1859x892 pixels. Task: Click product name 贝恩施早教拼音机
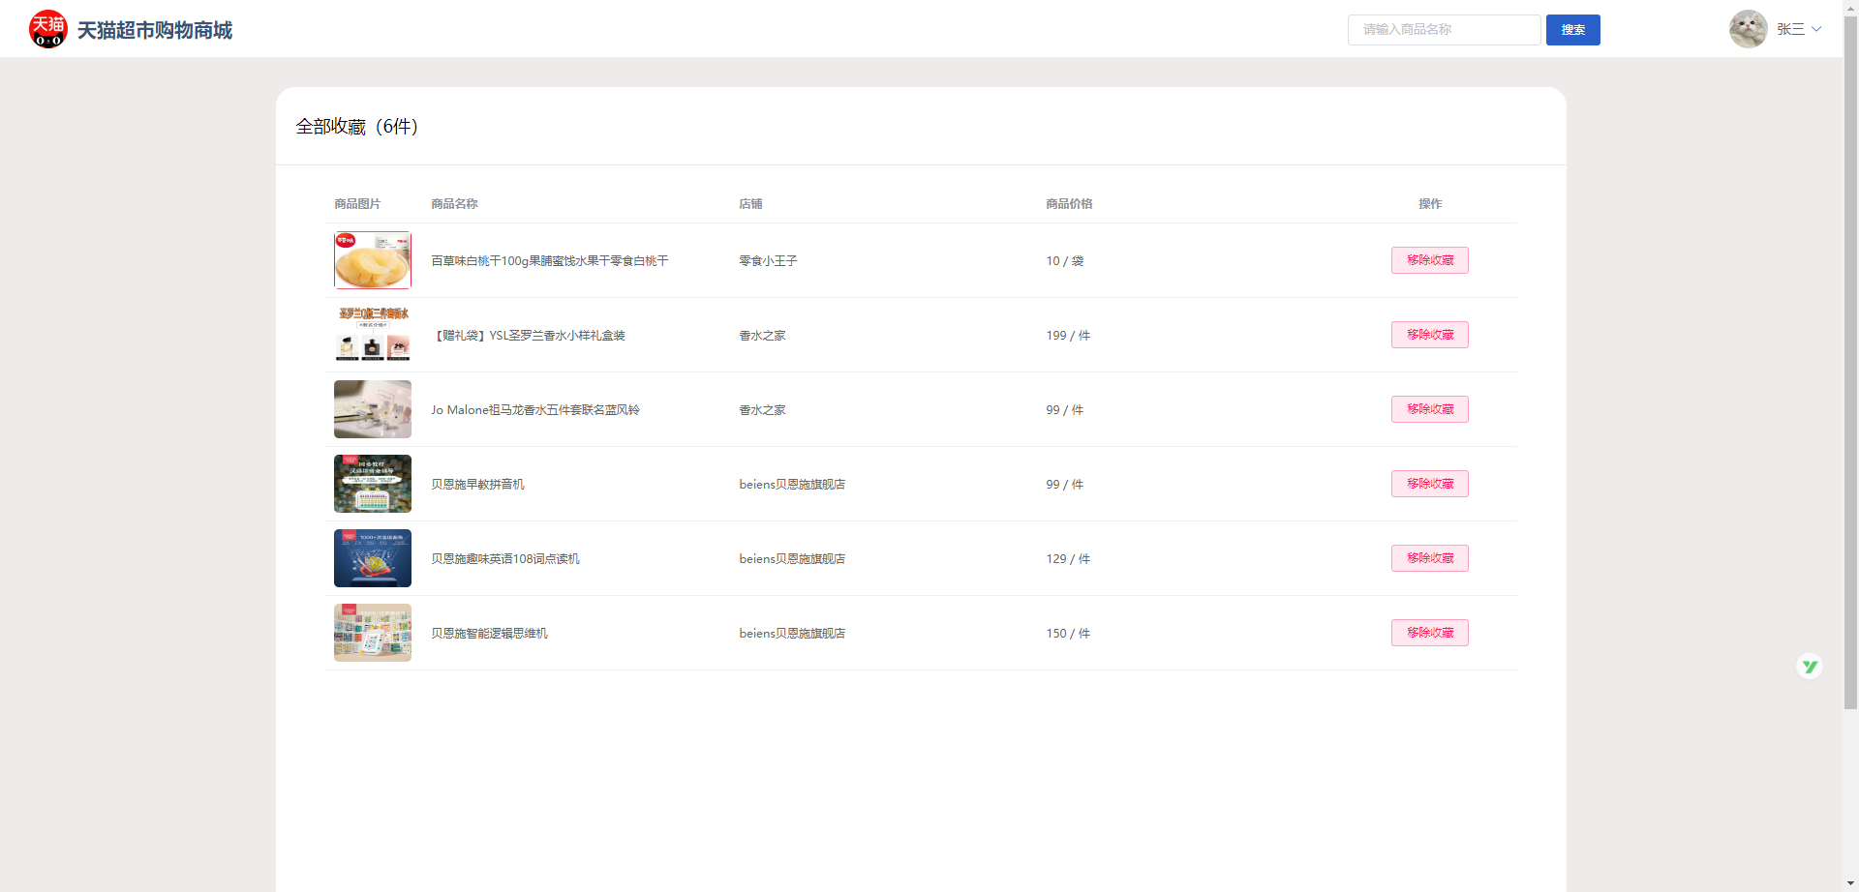pos(477,485)
